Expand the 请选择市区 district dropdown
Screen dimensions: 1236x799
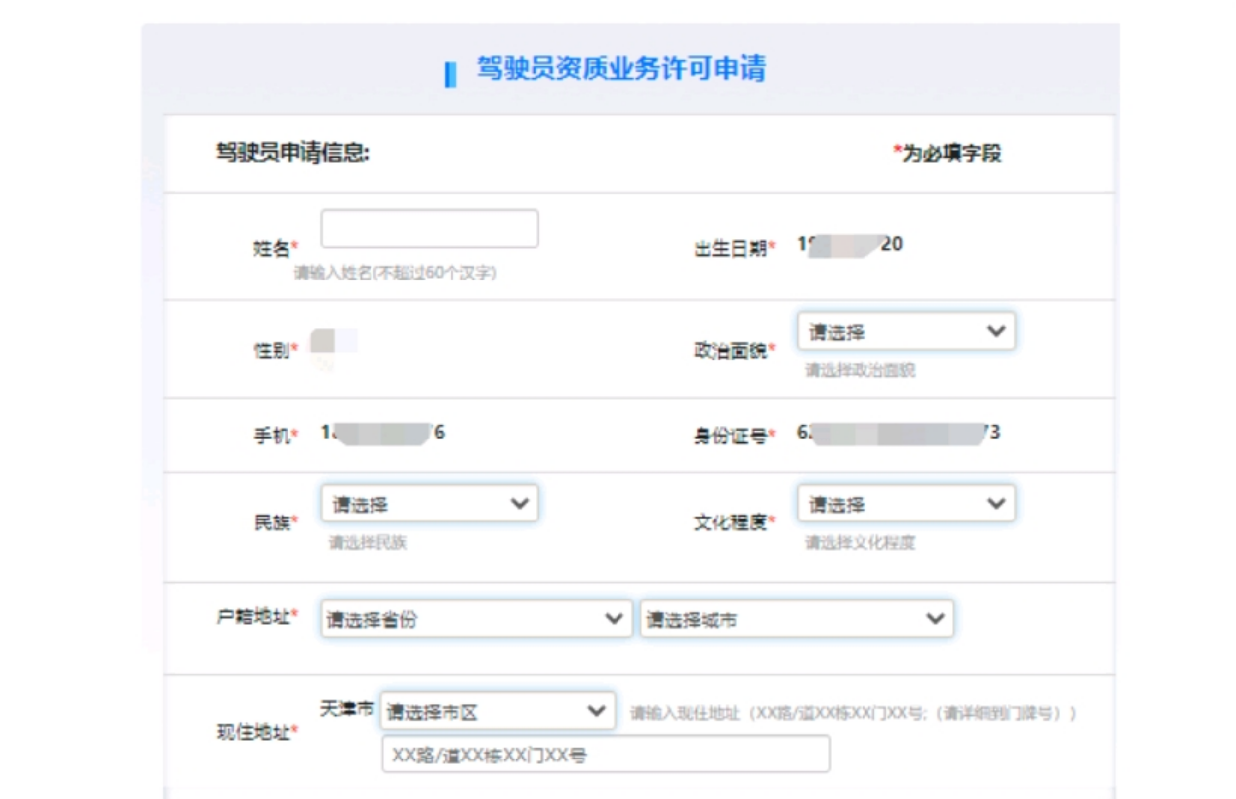(x=497, y=711)
